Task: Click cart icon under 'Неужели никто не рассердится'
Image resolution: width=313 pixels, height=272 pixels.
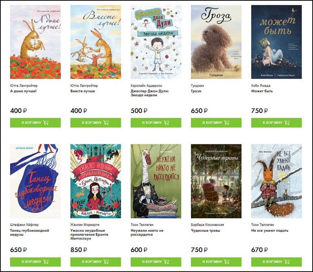Action: [166, 262]
